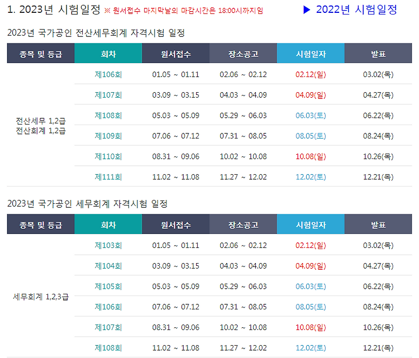419x358 pixels.
Task: Select 장소공고 '11.27 ~ 12.02' in 제111회 row
Action: [243, 177]
